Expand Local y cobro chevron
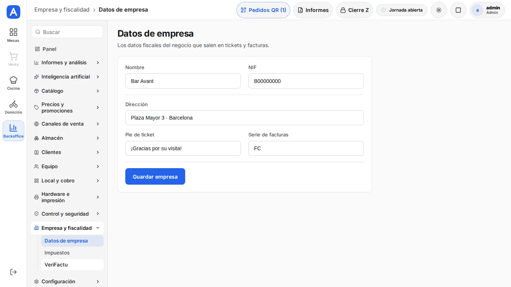Screen dimensions: 511x287 pos(98,180)
